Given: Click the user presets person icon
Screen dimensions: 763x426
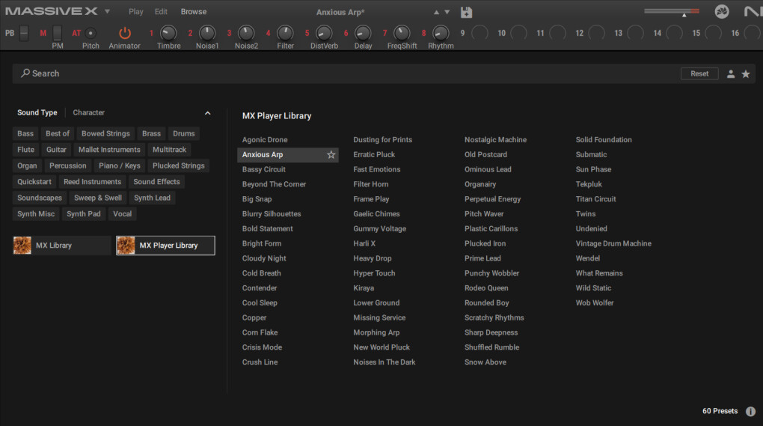Looking at the screenshot, I should (731, 74).
